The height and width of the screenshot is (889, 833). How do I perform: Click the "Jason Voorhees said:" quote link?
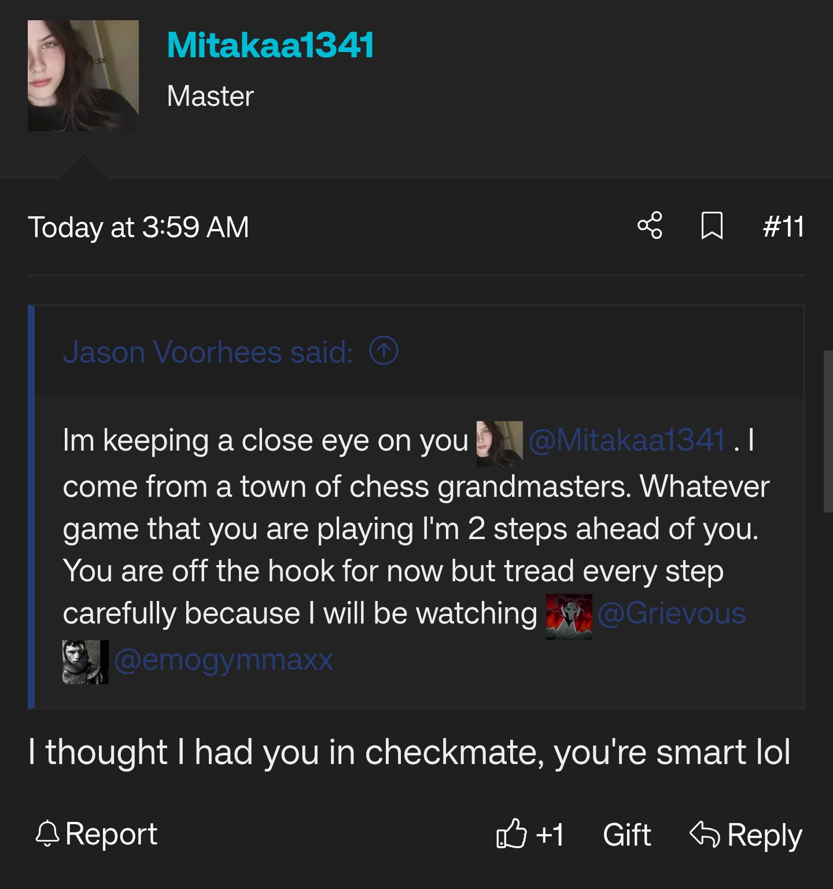(208, 352)
